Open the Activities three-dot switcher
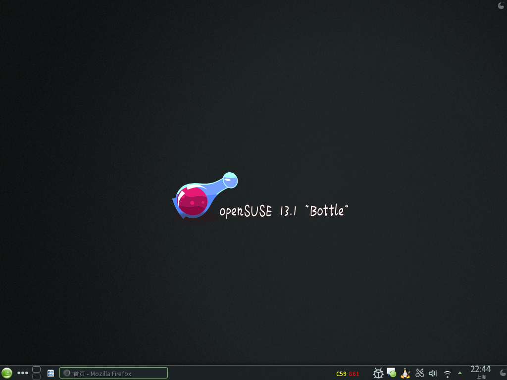 (x=23, y=373)
